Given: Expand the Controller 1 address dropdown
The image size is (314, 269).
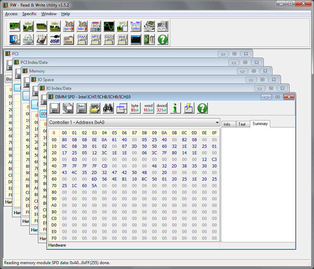Looking at the screenshot, I should [217, 123].
